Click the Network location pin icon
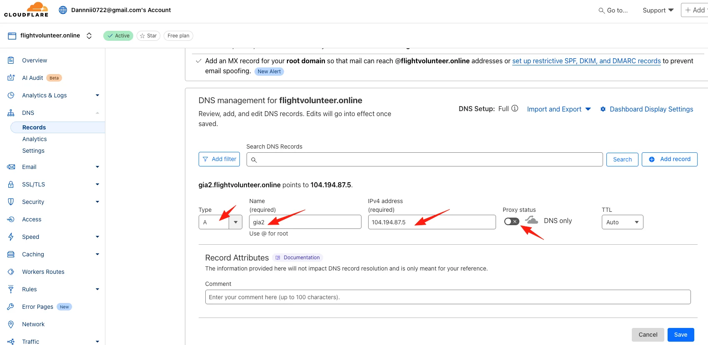 11,324
